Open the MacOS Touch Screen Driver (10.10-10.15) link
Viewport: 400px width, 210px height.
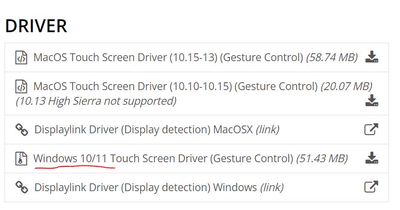(x=176, y=86)
